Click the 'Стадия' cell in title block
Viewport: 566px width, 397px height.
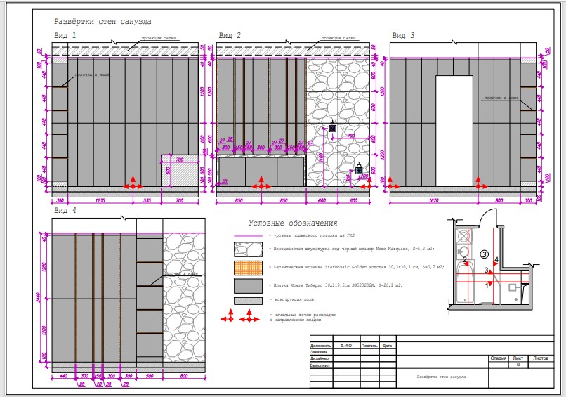coord(498,358)
